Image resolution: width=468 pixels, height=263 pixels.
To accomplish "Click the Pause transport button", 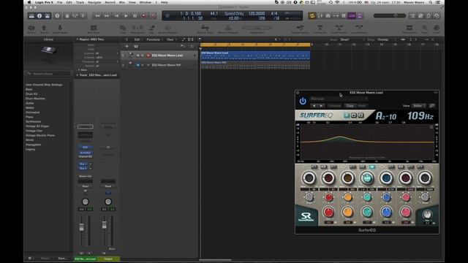I will pyautogui.click(x=135, y=16).
